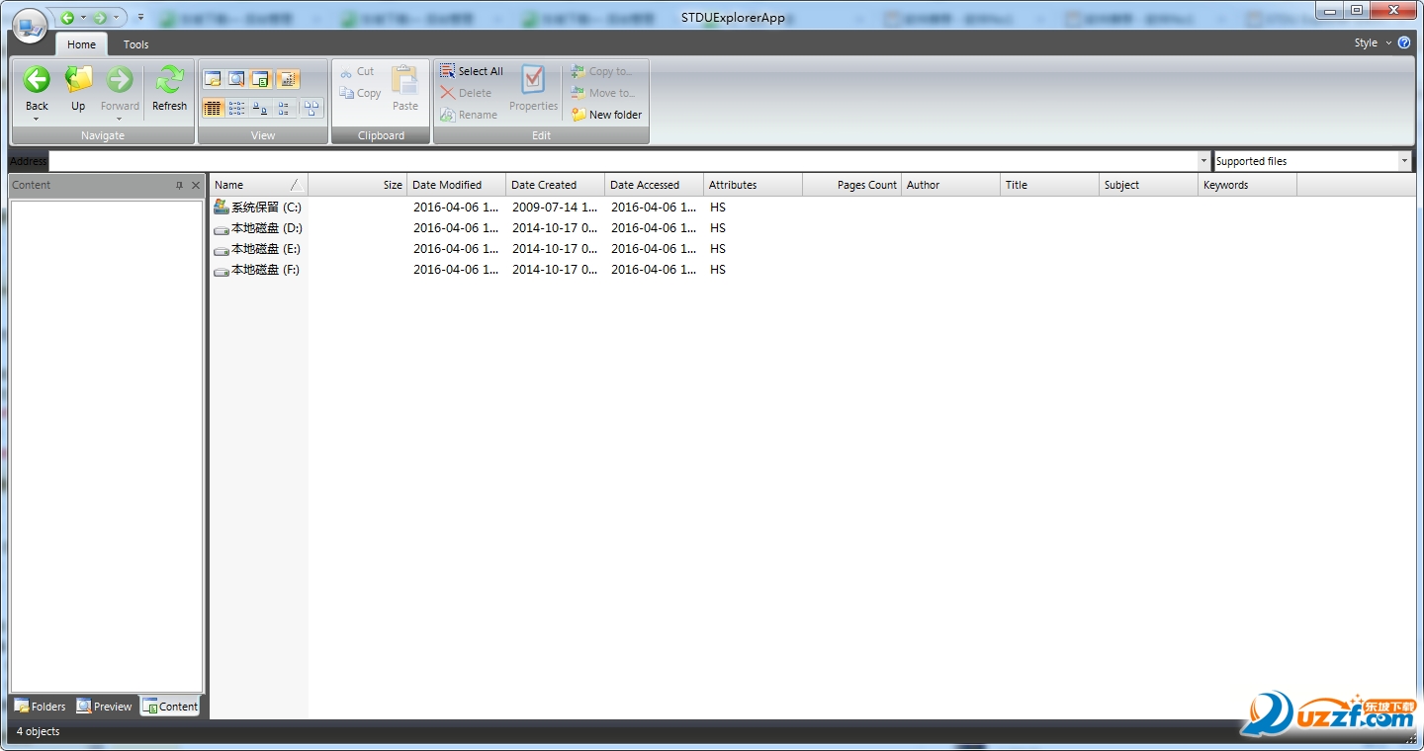
Task: Switch to List view layout
Action: (237, 108)
